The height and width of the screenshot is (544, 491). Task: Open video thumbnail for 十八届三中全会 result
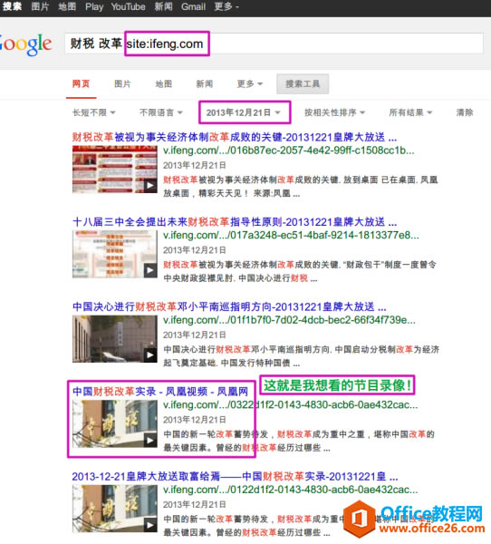click(x=115, y=254)
